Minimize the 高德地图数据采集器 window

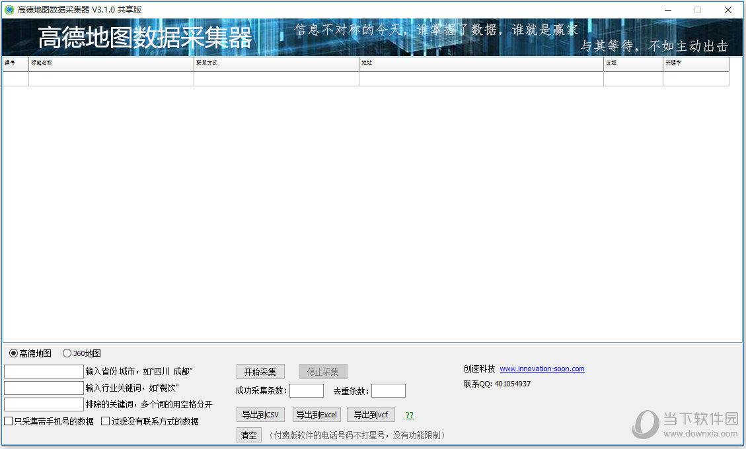coord(668,9)
